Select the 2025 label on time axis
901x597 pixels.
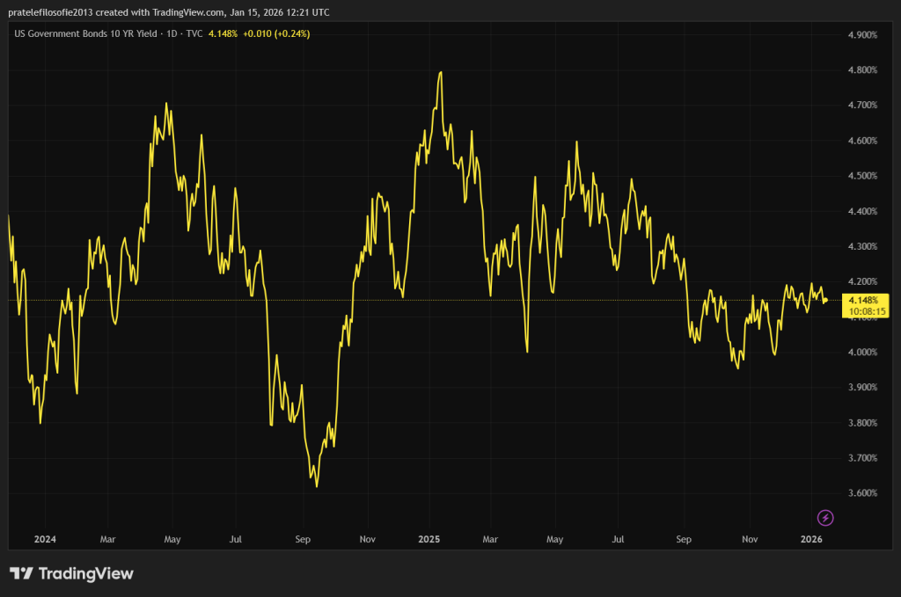(x=429, y=538)
